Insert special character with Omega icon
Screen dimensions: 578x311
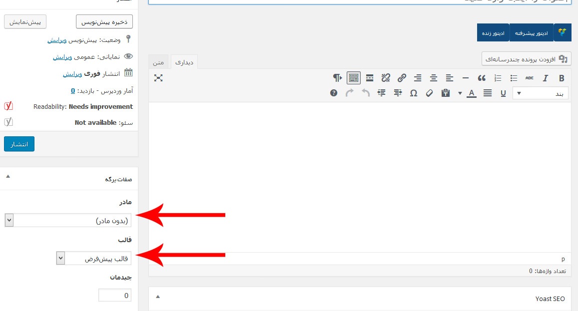tap(413, 93)
